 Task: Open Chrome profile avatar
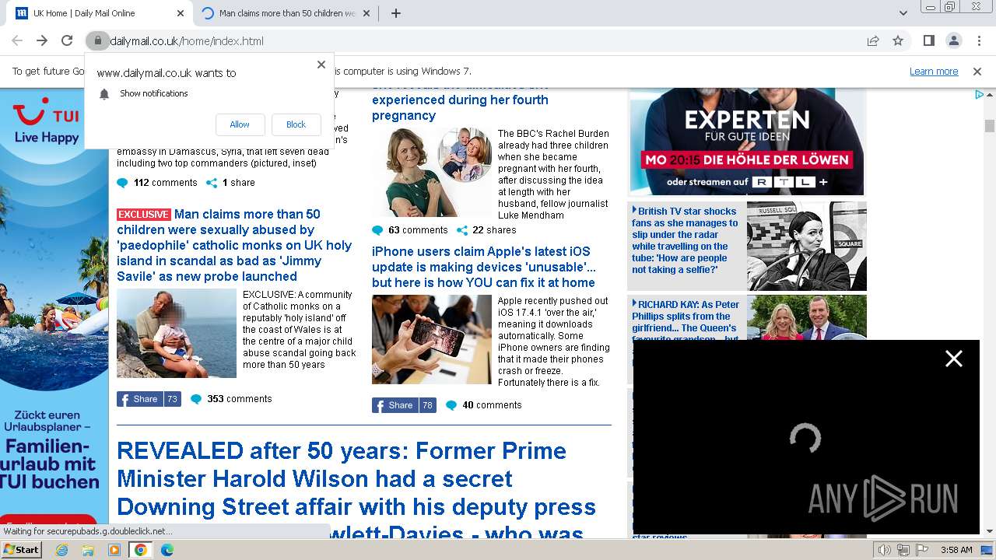pos(953,40)
